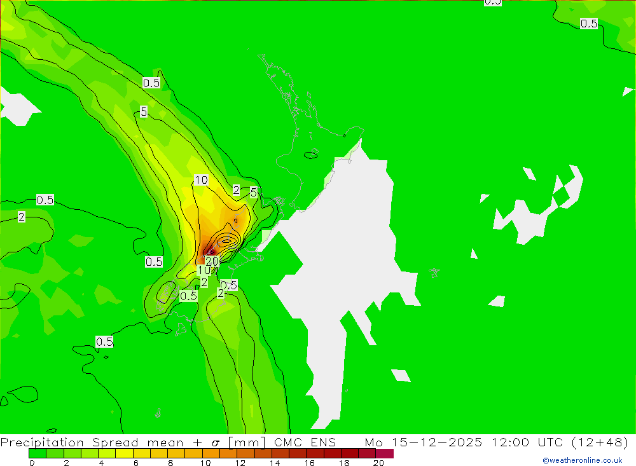This screenshot has height=466, width=636.
Task: Click the legend tick label '4'
Action: pos(101,463)
